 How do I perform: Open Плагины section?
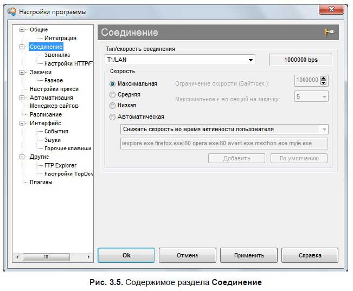41,182
